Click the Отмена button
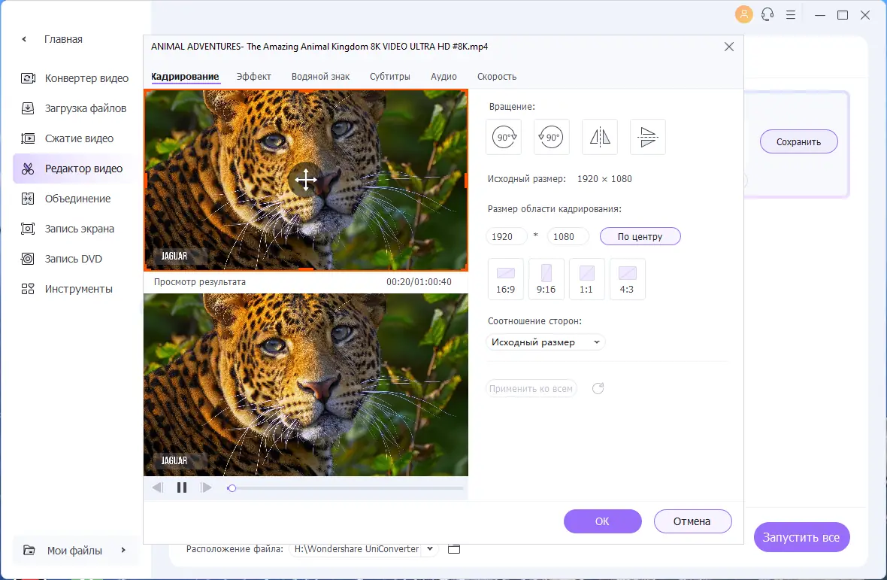The image size is (887, 580). [692, 521]
